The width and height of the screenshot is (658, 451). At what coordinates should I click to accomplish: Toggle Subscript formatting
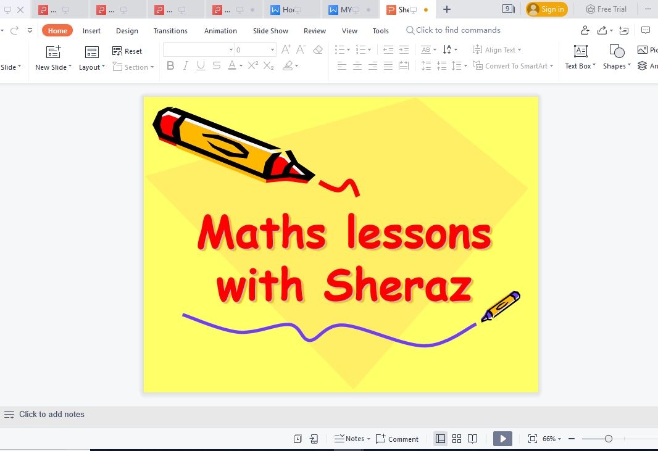pos(269,65)
